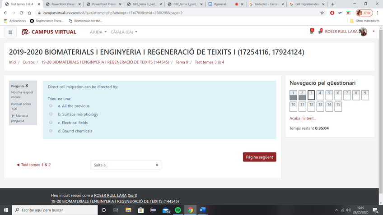Open the Chrome three-dot menu

click(378, 13)
